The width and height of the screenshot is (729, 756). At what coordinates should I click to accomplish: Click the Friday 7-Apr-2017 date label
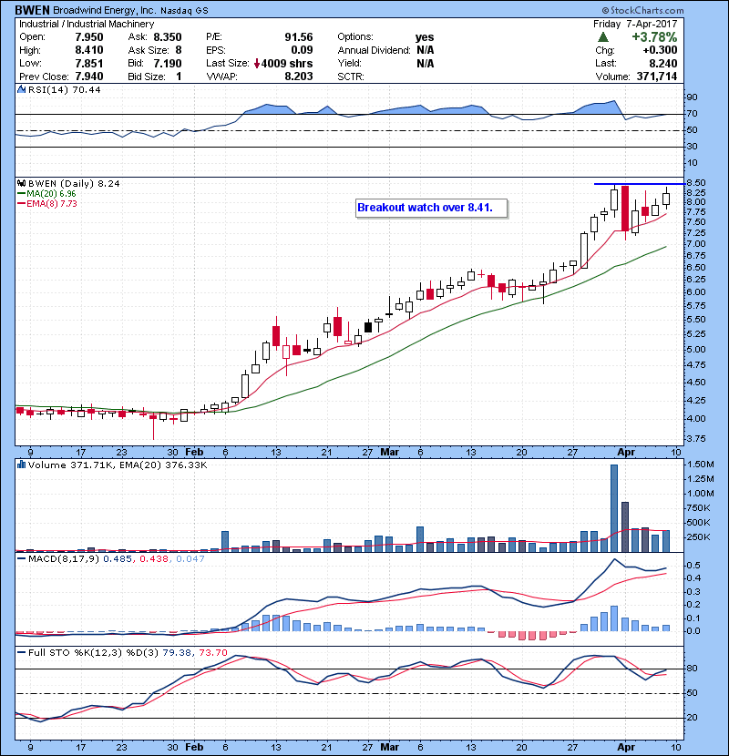click(635, 24)
